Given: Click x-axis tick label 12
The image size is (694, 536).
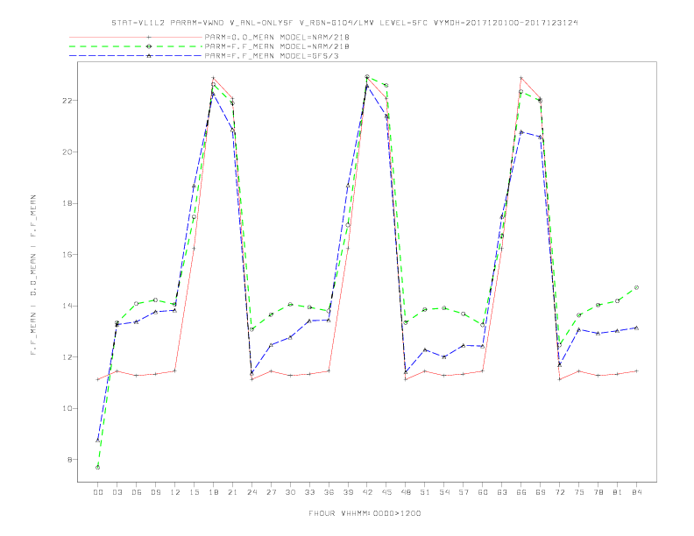Looking at the screenshot, I should point(175,492).
